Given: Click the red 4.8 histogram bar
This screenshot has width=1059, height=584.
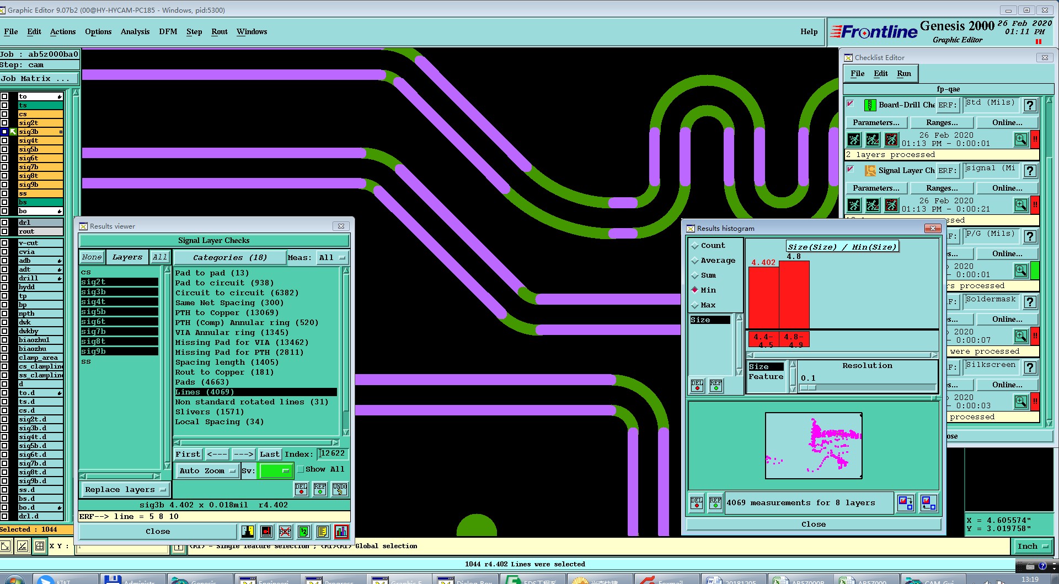Looking at the screenshot, I should [794, 295].
